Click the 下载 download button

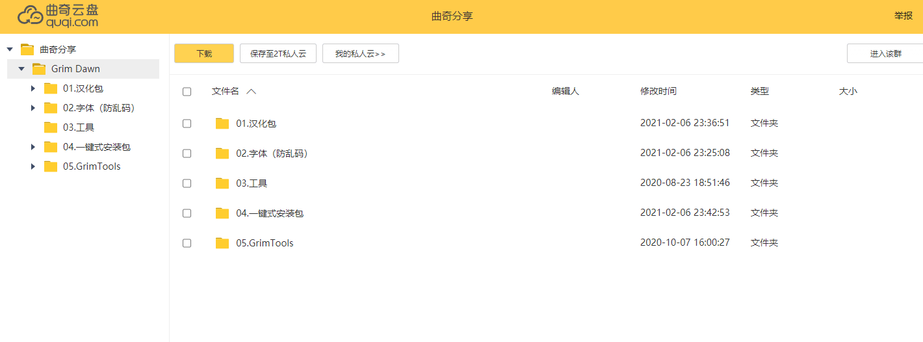click(204, 53)
